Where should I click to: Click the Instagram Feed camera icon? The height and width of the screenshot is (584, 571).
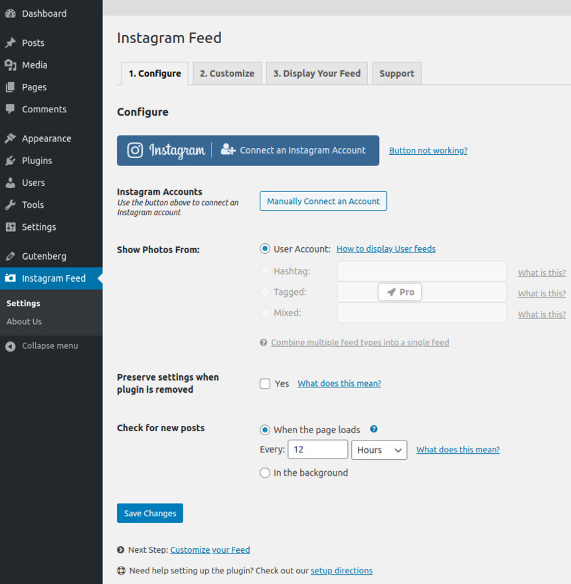[11, 278]
